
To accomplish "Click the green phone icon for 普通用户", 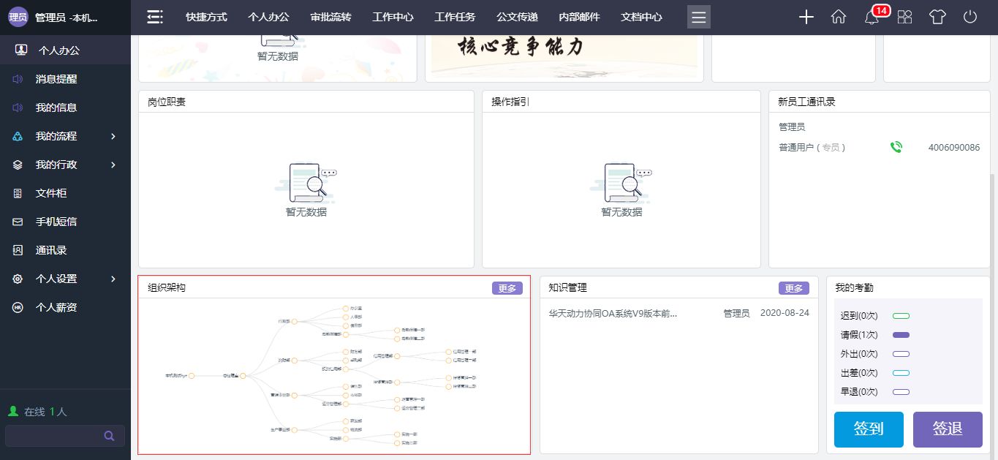I will (896, 147).
